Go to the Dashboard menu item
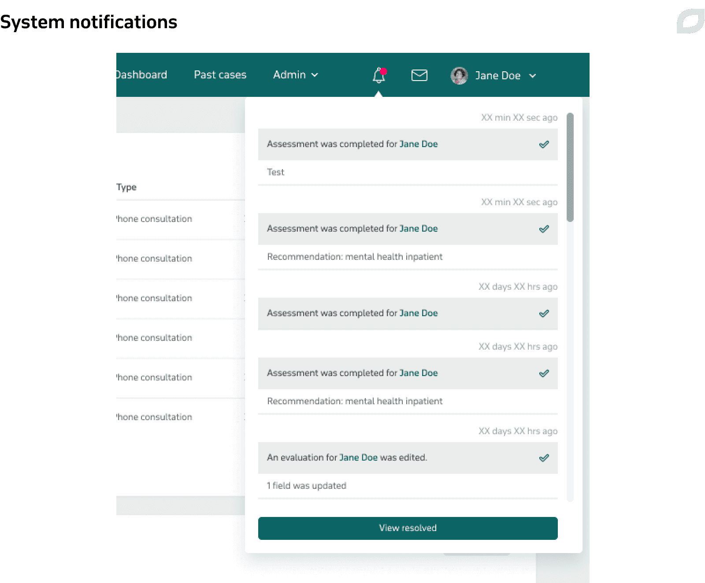Viewport: 705px width, 583px height. [x=141, y=75]
